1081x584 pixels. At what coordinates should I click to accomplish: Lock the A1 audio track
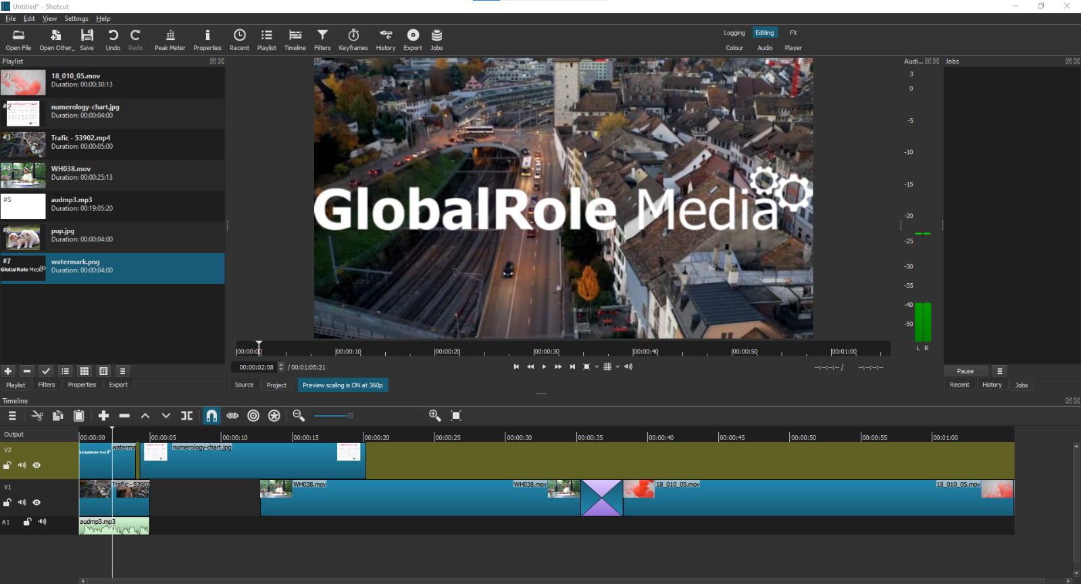28,522
